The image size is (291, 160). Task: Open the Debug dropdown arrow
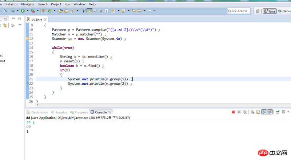17,11
